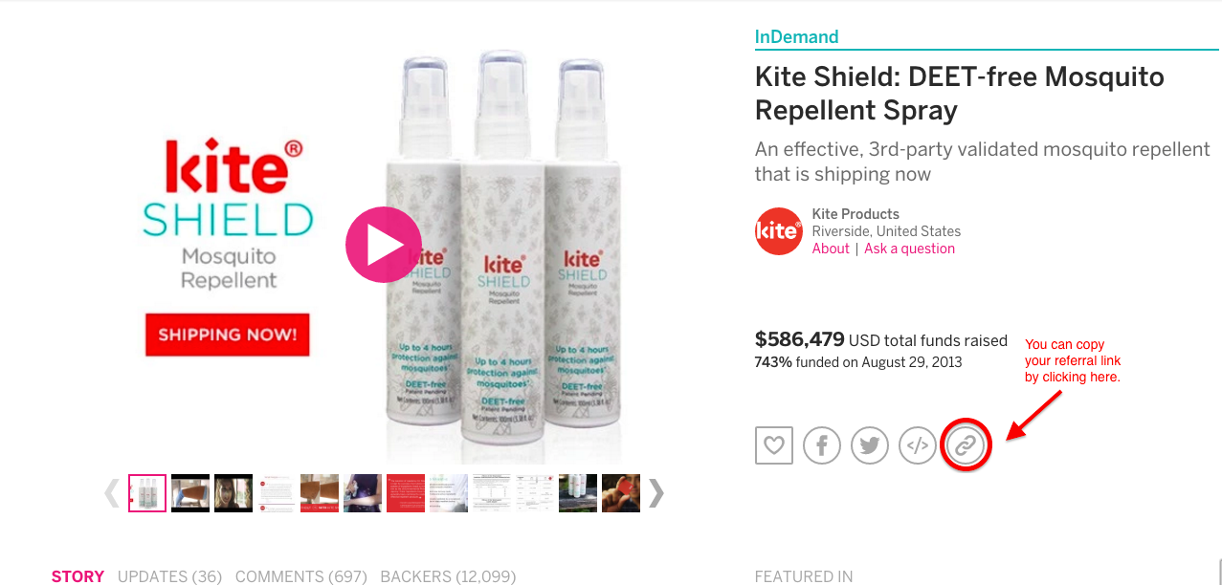Click the page's vertical scrollbar
Image resolution: width=1222 pixels, height=585 pixels.
pos(1218,572)
